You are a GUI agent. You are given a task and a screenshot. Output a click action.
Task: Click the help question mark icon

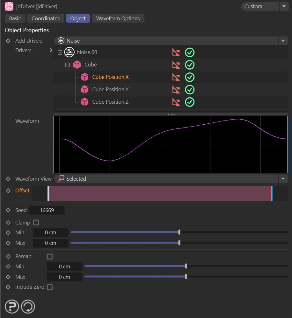click(x=12, y=307)
